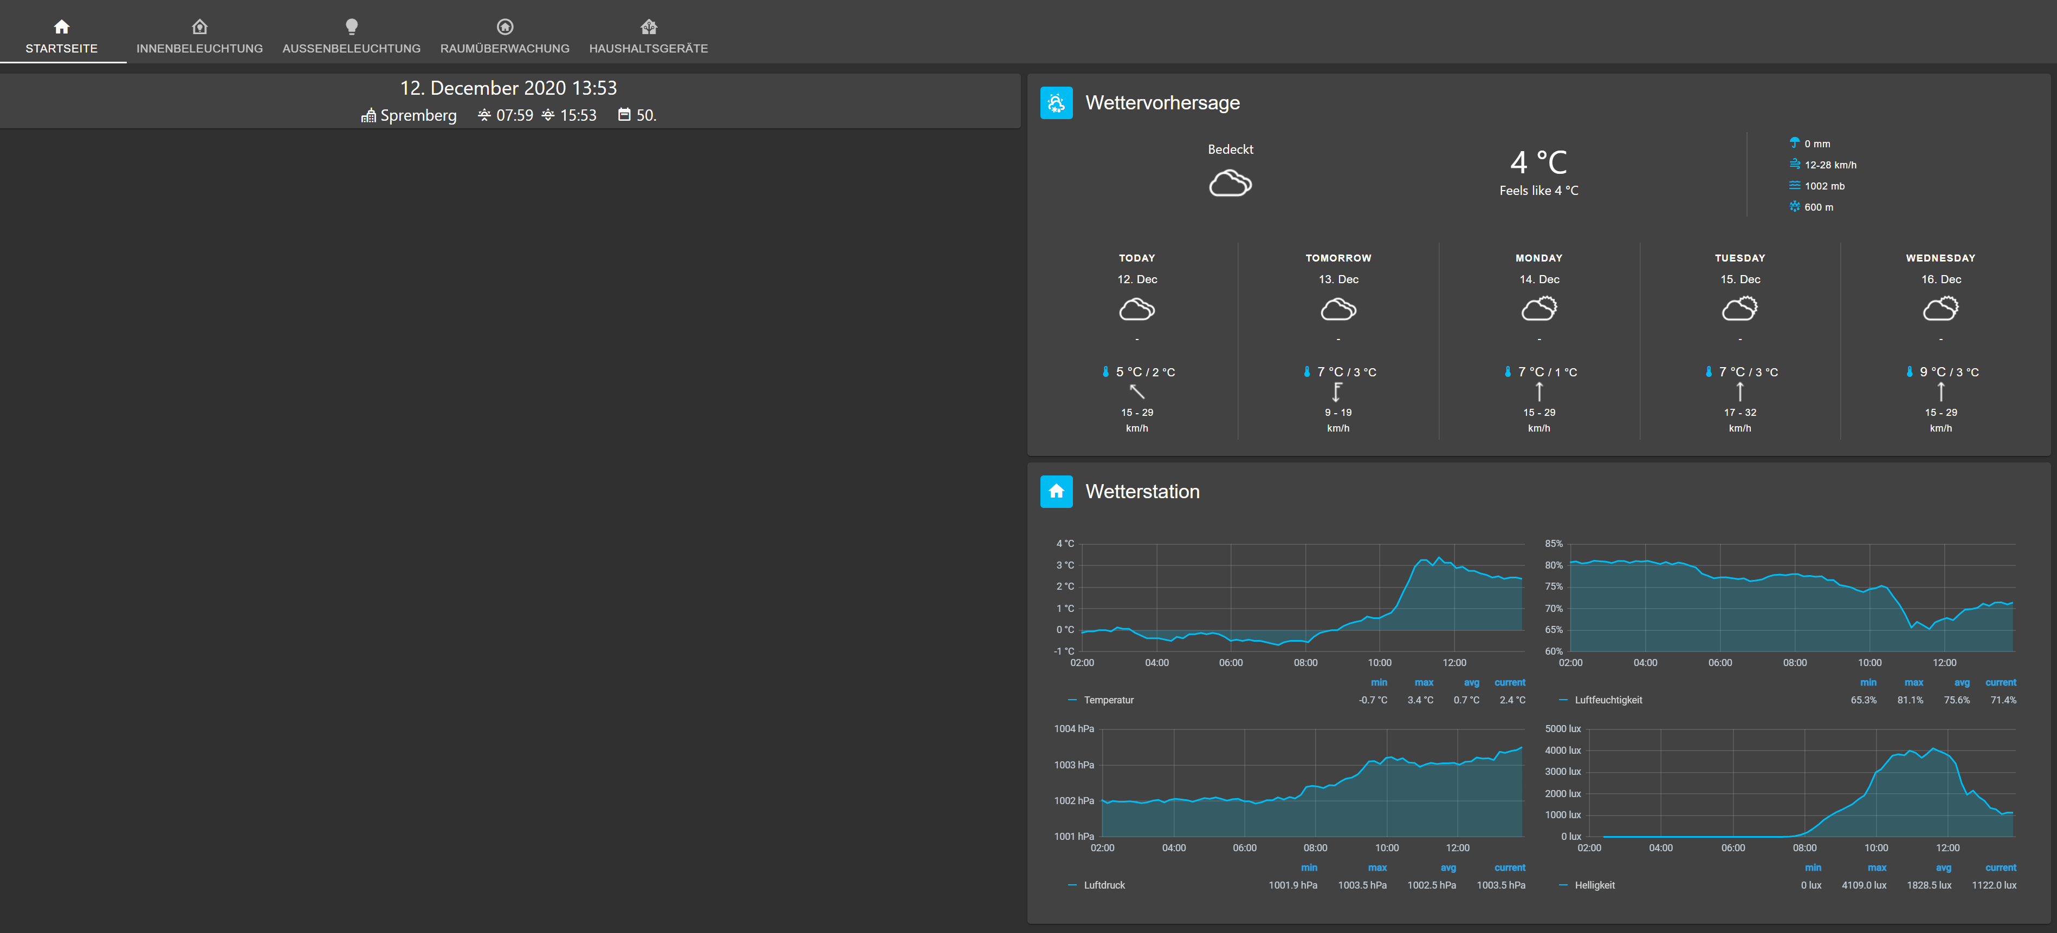Switch to Innenbeleuchtung tab
This screenshot has height=933, width=2057.
click(199, 37)
